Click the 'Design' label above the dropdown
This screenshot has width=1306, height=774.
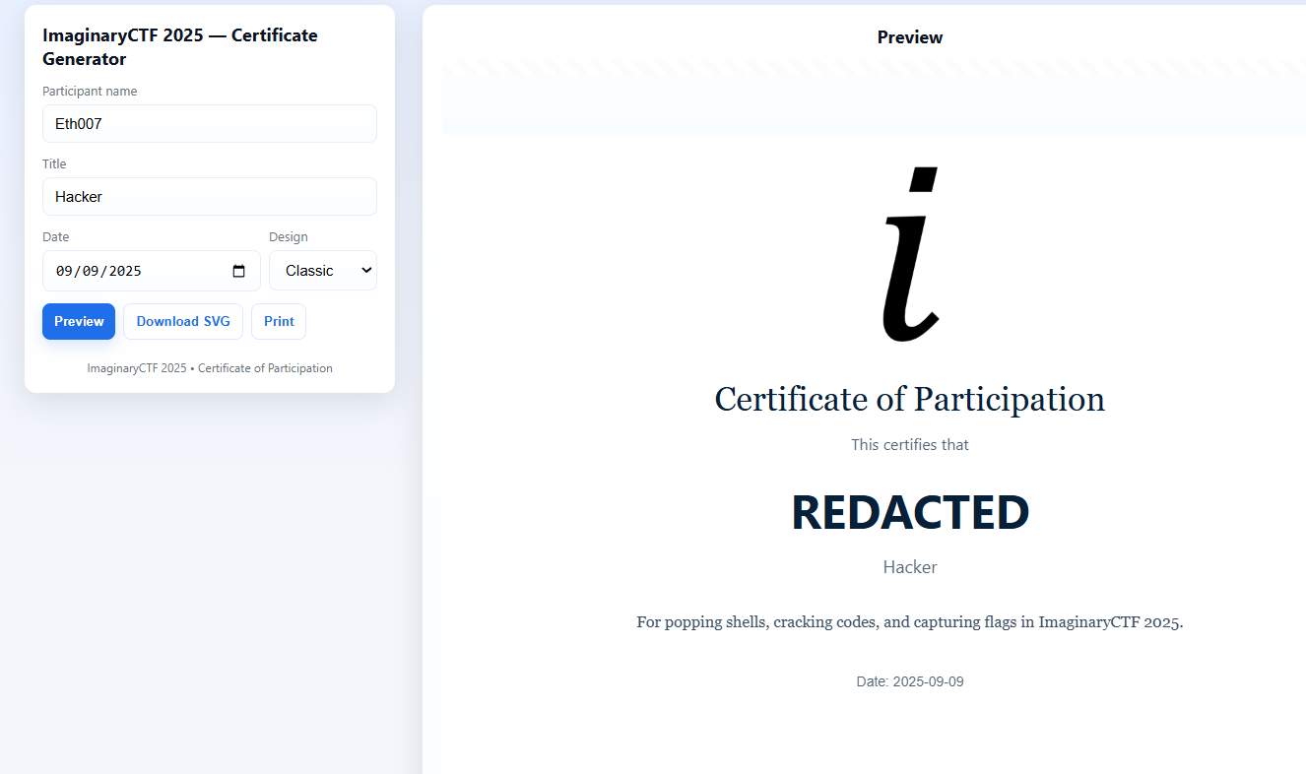tap(289, 237)
